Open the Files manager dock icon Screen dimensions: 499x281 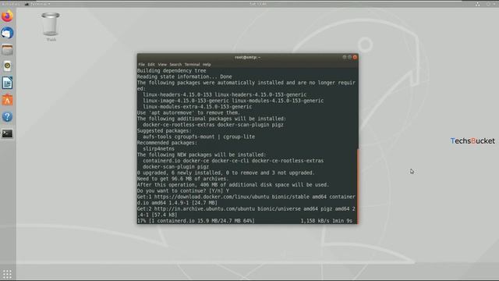(x=7, y=50)
